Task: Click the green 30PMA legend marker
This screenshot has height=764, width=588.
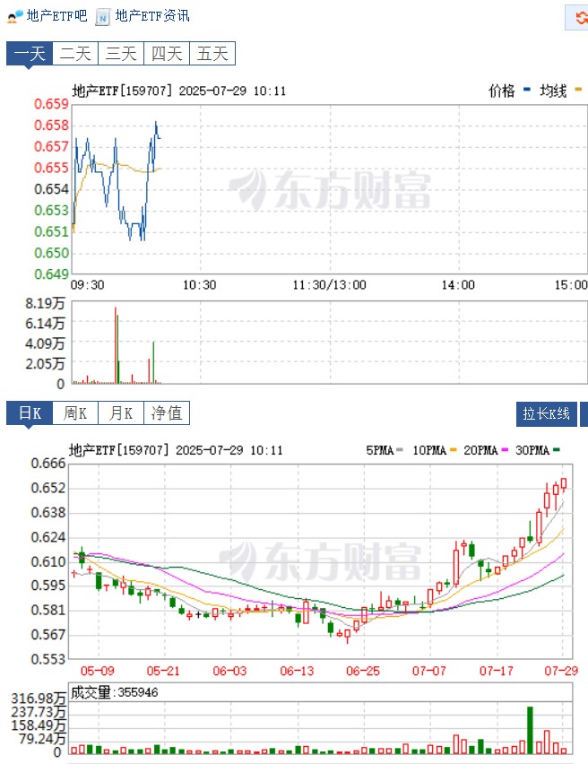Action: [x=557, y=450]
